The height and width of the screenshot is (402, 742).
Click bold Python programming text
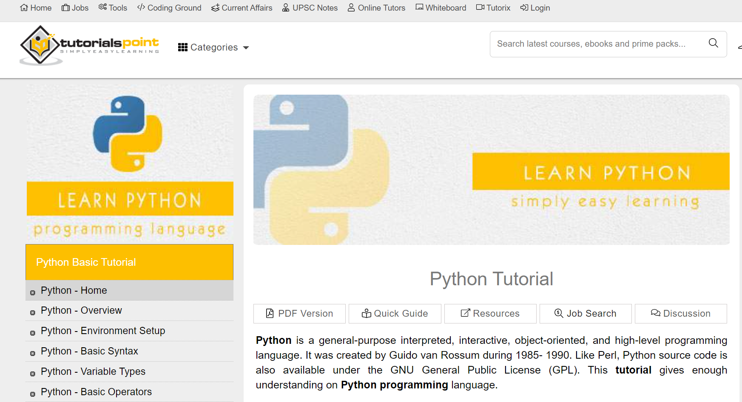pos(395,385)
